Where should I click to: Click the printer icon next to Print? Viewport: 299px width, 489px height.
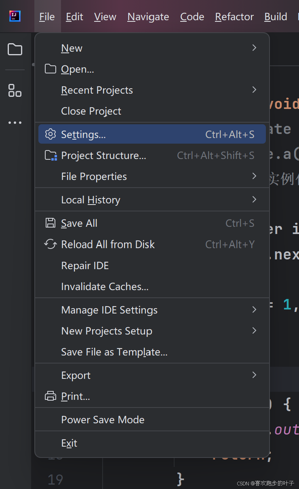point(51,396)
